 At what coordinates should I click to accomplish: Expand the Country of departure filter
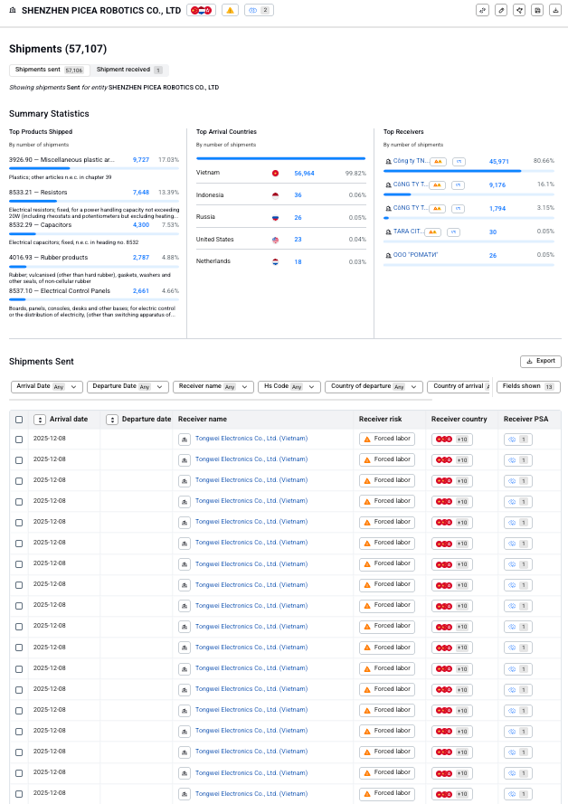click(374, 386)
